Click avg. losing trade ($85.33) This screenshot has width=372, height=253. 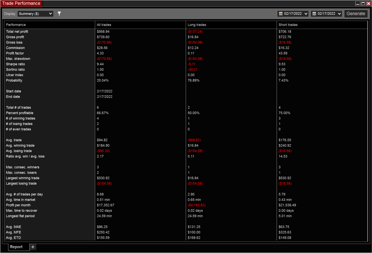pos(103,151)
